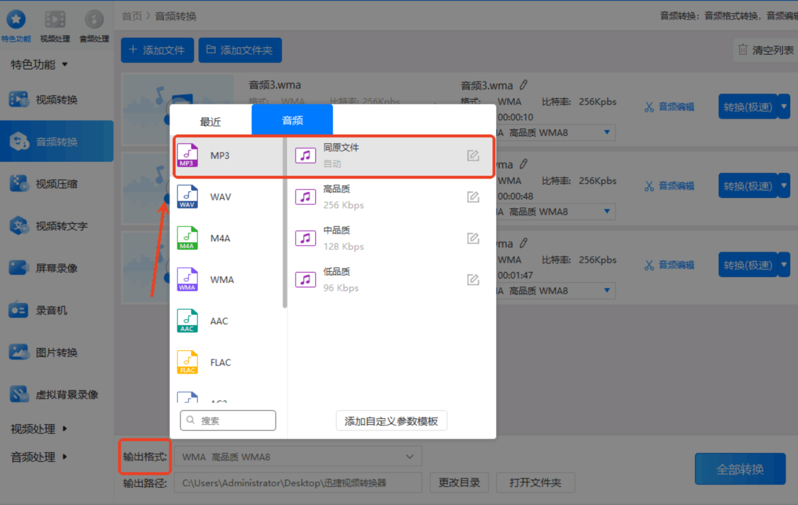Open 虚拟背景录像 from the sidebar
Screen dimensions: 798x505
point(56,395)
